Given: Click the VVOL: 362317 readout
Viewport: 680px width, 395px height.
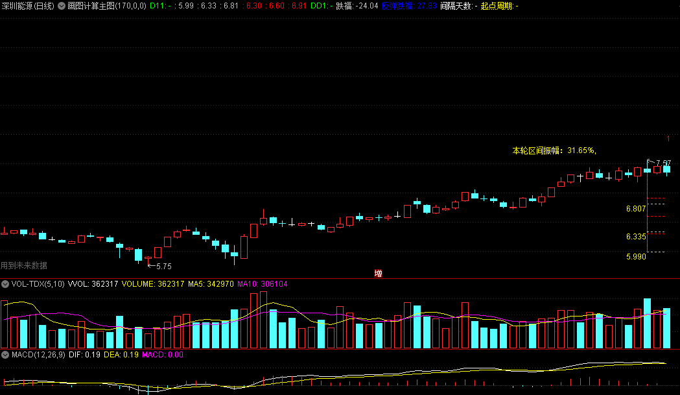Looking at the screenshot, I should (93, 284).
